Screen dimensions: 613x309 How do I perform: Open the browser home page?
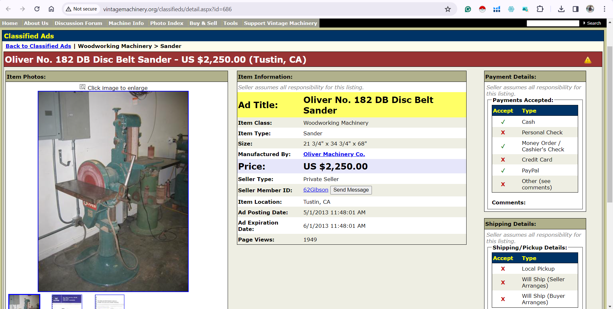coord(51,9)
